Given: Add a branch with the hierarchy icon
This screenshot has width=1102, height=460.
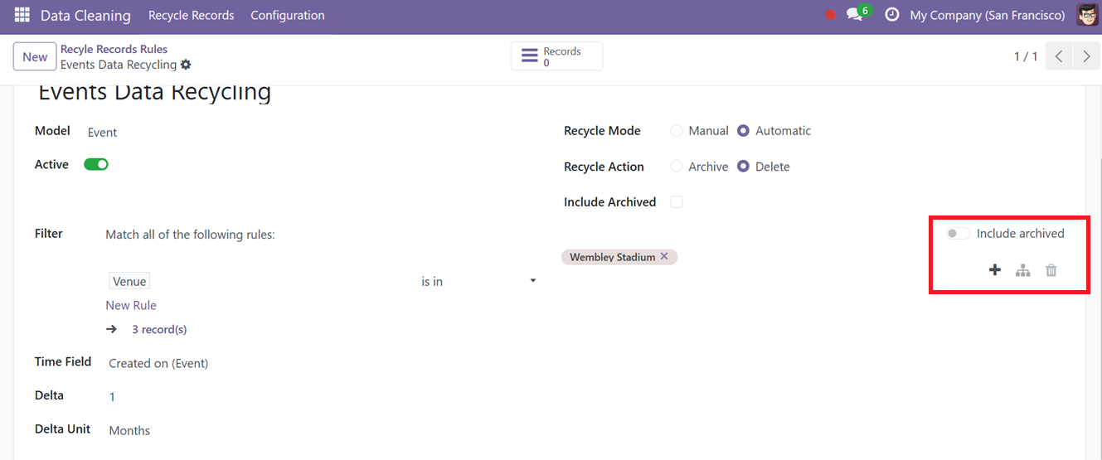Looking at the screenshot, I should click(1023, 270).
